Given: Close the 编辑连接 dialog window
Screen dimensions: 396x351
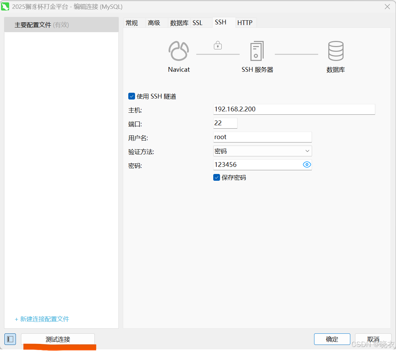Looking at the screenshot, I should (388, 6).
